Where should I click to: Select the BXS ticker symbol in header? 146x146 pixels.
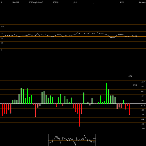point(122,2)
